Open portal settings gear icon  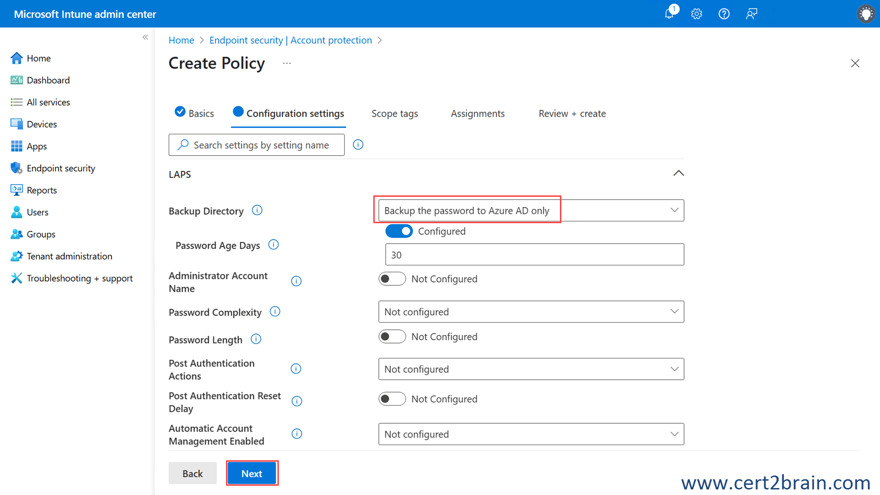tap(697, 14)
